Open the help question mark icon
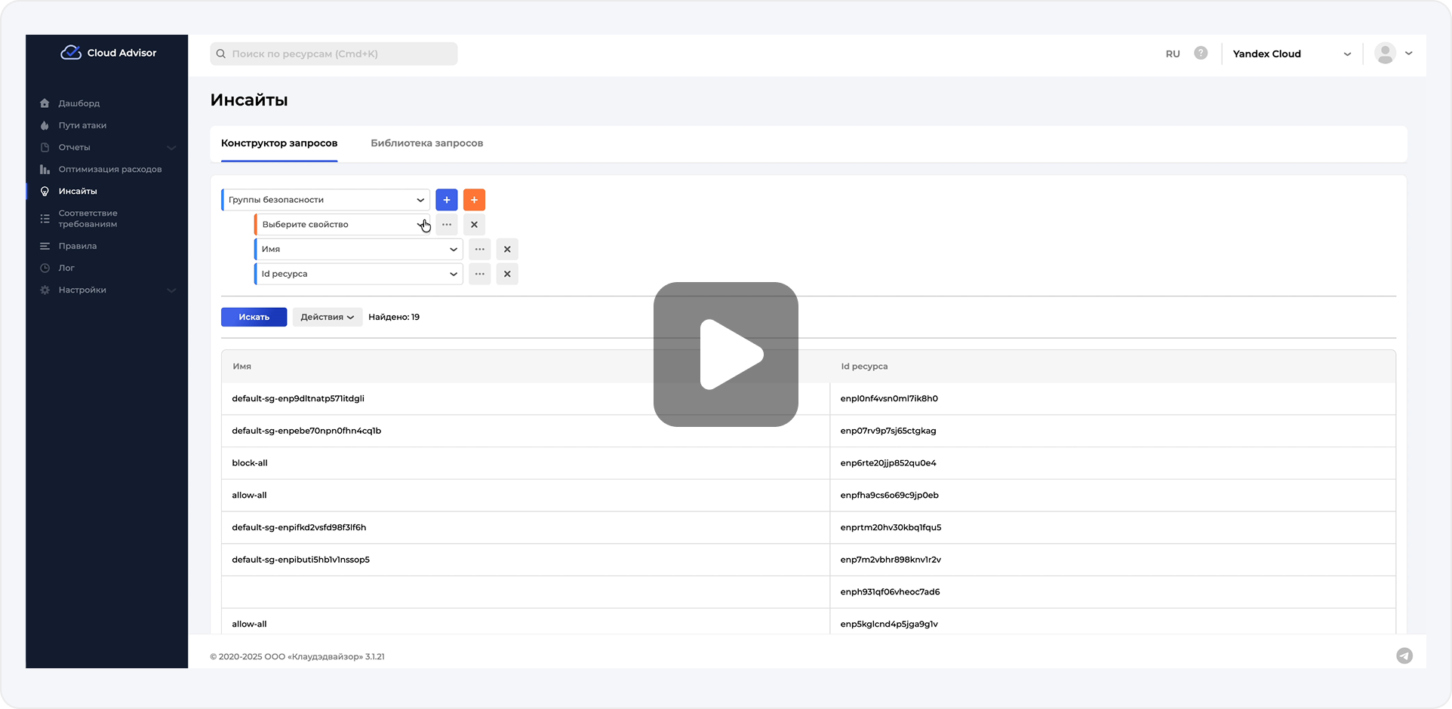1452x709 pixels. tap(1201, 54)
